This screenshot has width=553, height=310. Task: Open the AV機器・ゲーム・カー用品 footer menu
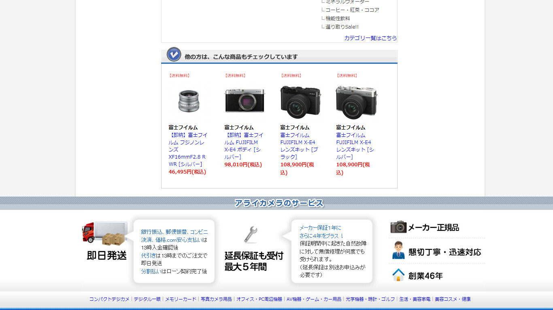tap(314, 299)
